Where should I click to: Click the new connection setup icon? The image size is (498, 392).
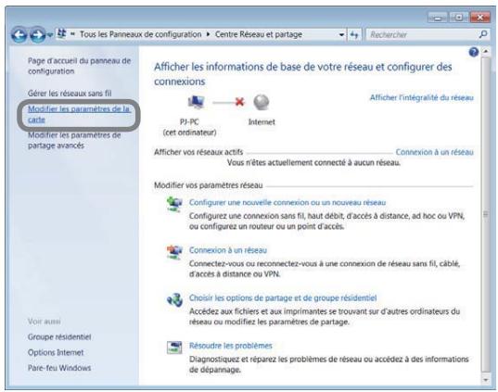click(174, 204)
